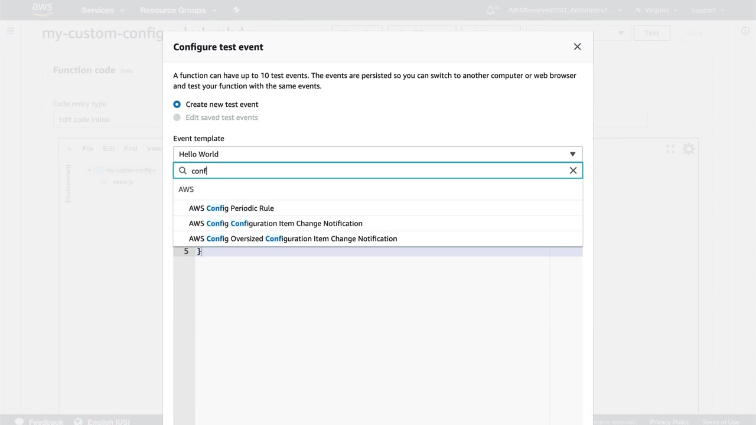
Task: Open the Resource Groups menu
Action: click(178, 10)
